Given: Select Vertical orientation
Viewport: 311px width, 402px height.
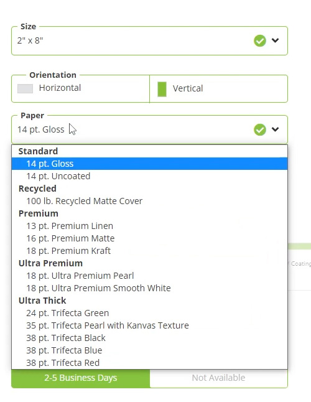Looking at the screenshot, I should [x=218, y=89].
